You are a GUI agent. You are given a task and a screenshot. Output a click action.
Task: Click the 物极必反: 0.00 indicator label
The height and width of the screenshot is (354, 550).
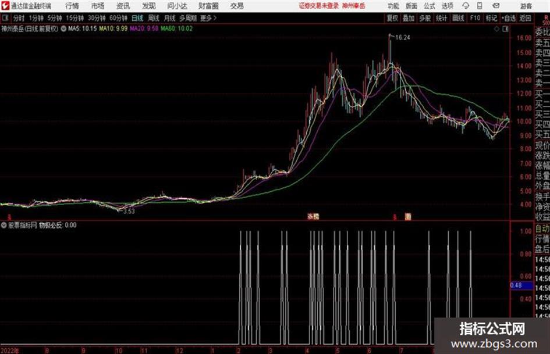tap(58, 226)
